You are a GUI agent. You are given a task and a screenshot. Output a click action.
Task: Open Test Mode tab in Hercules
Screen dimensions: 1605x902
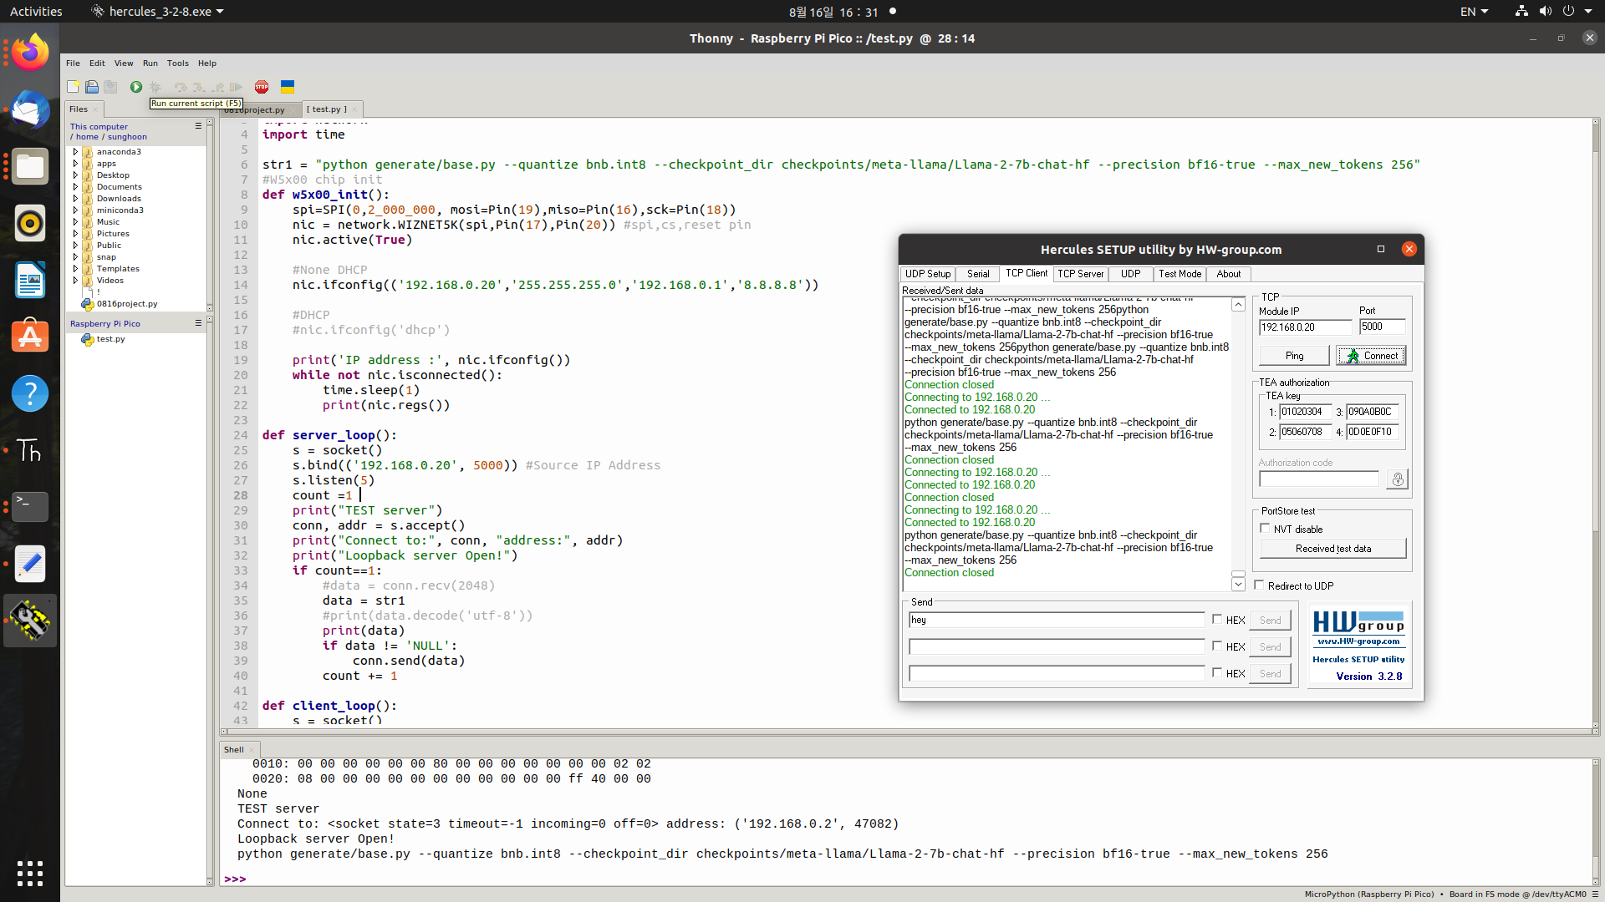click(1180, 274)
